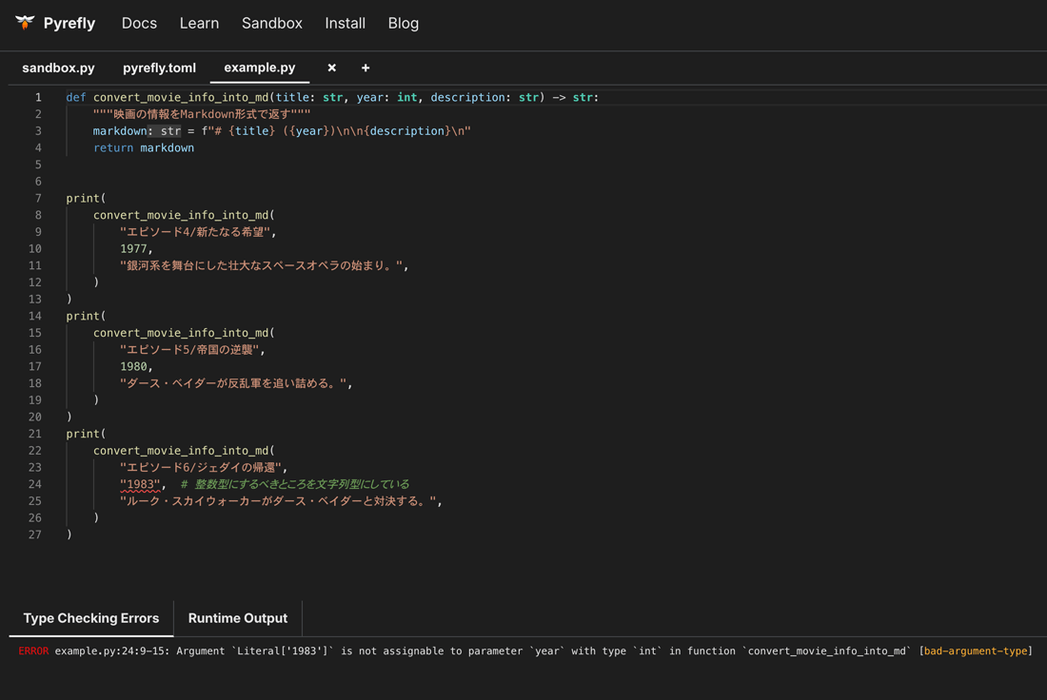The height and width of the screenshot is (700, 1047).
Task: Open the Learn navigation link
Action: tap(199, 23)
